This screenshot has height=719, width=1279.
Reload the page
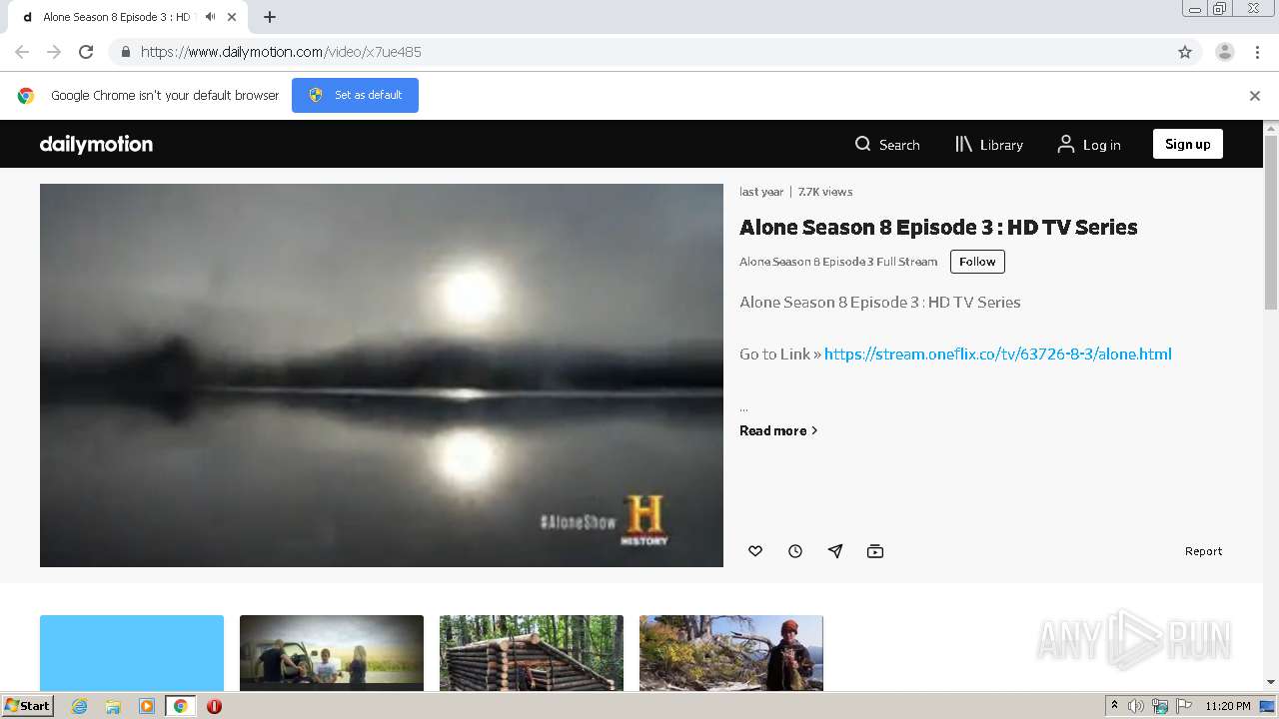pos(86,52)
